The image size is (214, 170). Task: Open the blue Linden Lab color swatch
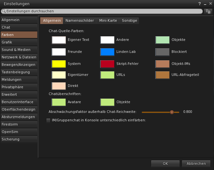coord(107,52)
